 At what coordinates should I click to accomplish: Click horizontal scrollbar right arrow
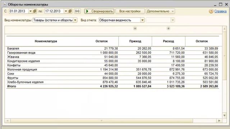tap(219, 121)
